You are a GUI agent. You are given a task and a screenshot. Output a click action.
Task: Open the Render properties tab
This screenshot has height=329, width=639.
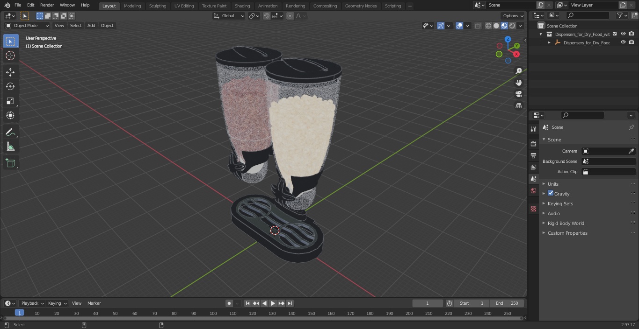pyautogui.click(x=533, y=144)
